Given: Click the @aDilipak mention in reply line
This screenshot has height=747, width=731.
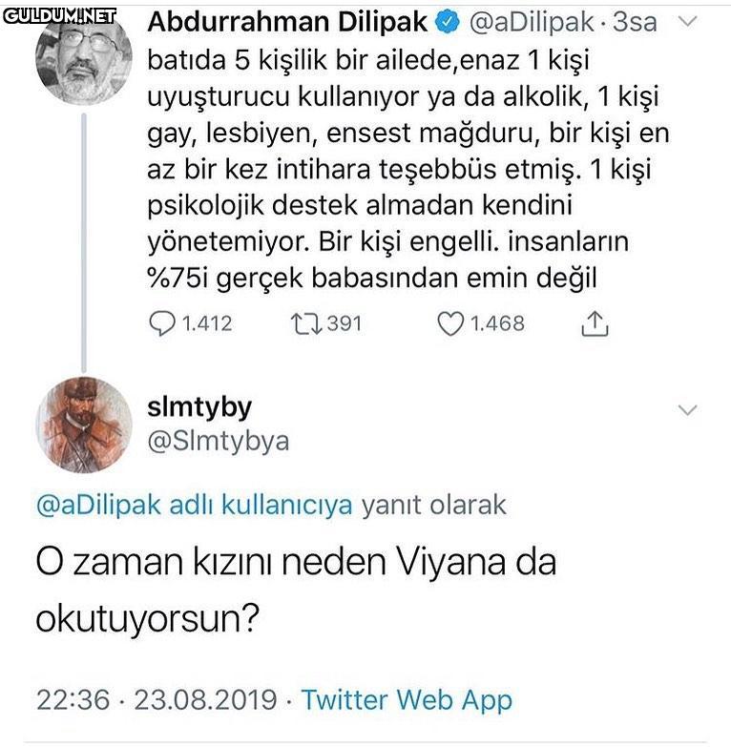Looking at the screenshot, I should (97, 505).
